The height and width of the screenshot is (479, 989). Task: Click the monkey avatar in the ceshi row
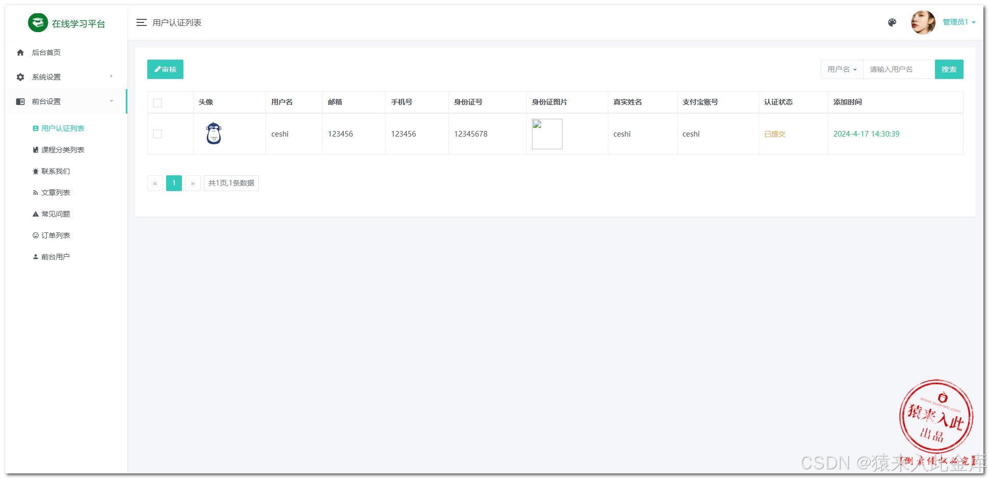point(213,134)
